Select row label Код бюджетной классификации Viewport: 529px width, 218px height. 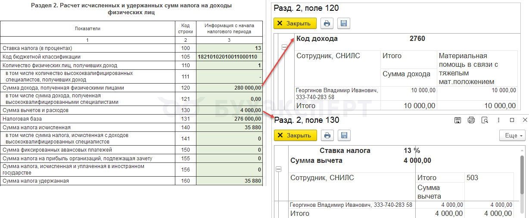41,57
